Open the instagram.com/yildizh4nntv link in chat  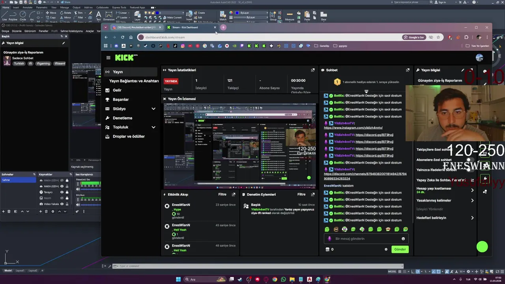(x=353, y=128)
